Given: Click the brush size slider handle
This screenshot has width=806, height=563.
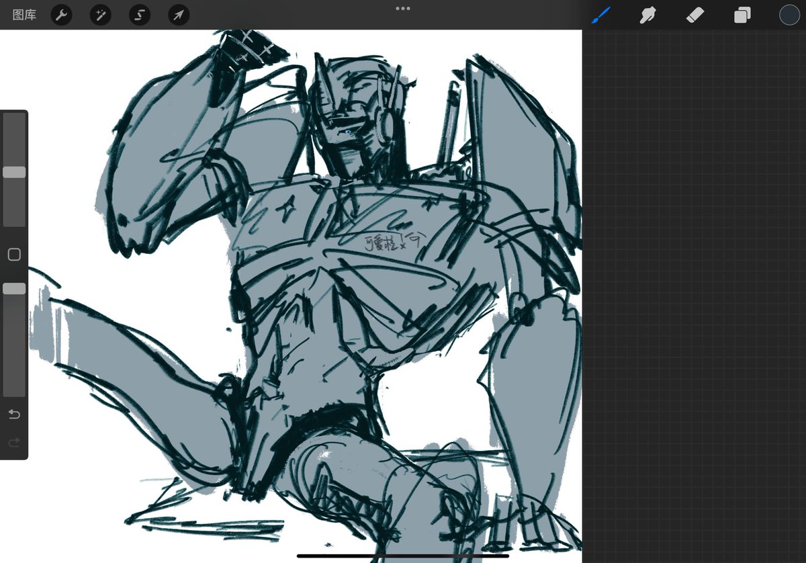Looking at the screenshot, I should click(x=14, y=172).
